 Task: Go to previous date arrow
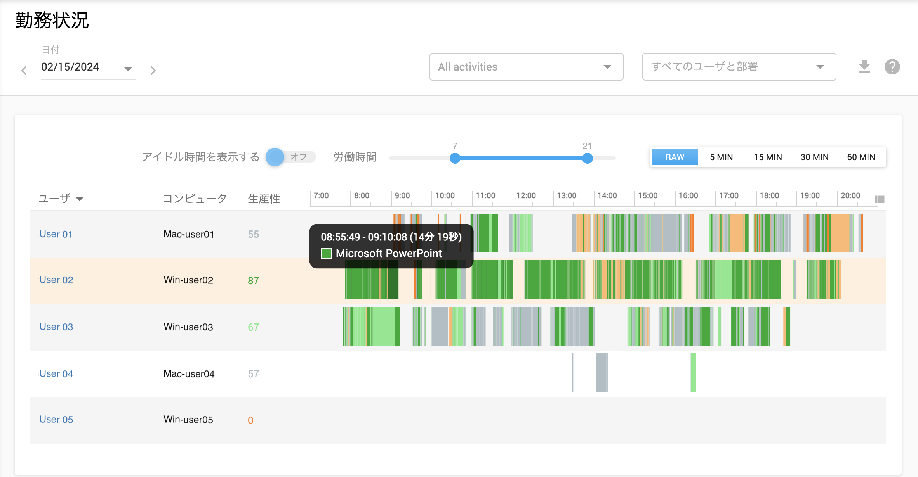coord(24,71)
